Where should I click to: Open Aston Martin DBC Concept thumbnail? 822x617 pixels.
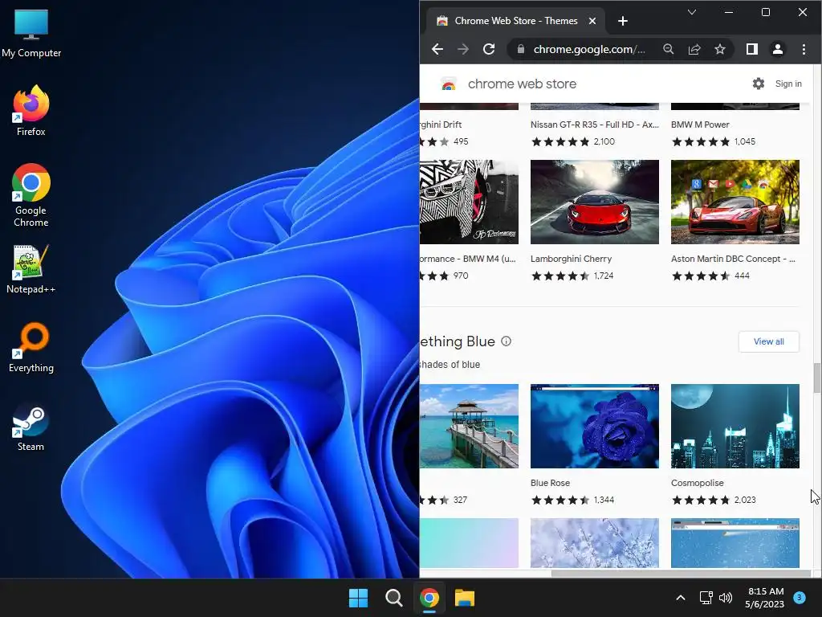tap(735, 202)
